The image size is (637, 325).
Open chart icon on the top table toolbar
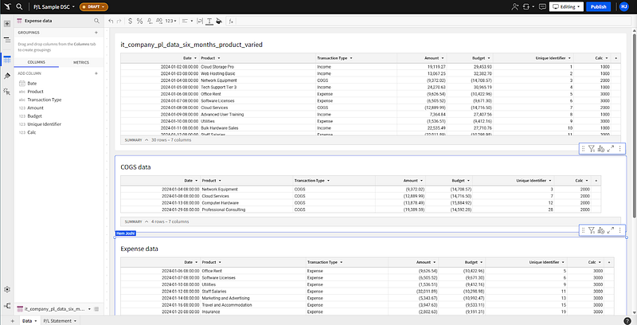click(601, 149)
